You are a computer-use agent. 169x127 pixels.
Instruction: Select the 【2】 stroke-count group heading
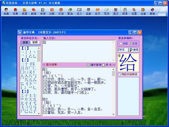pos(25,60)
